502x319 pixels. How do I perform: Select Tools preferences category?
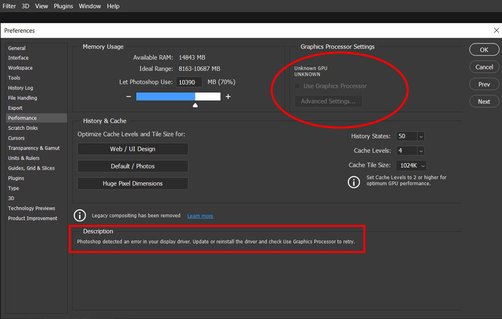36,78
